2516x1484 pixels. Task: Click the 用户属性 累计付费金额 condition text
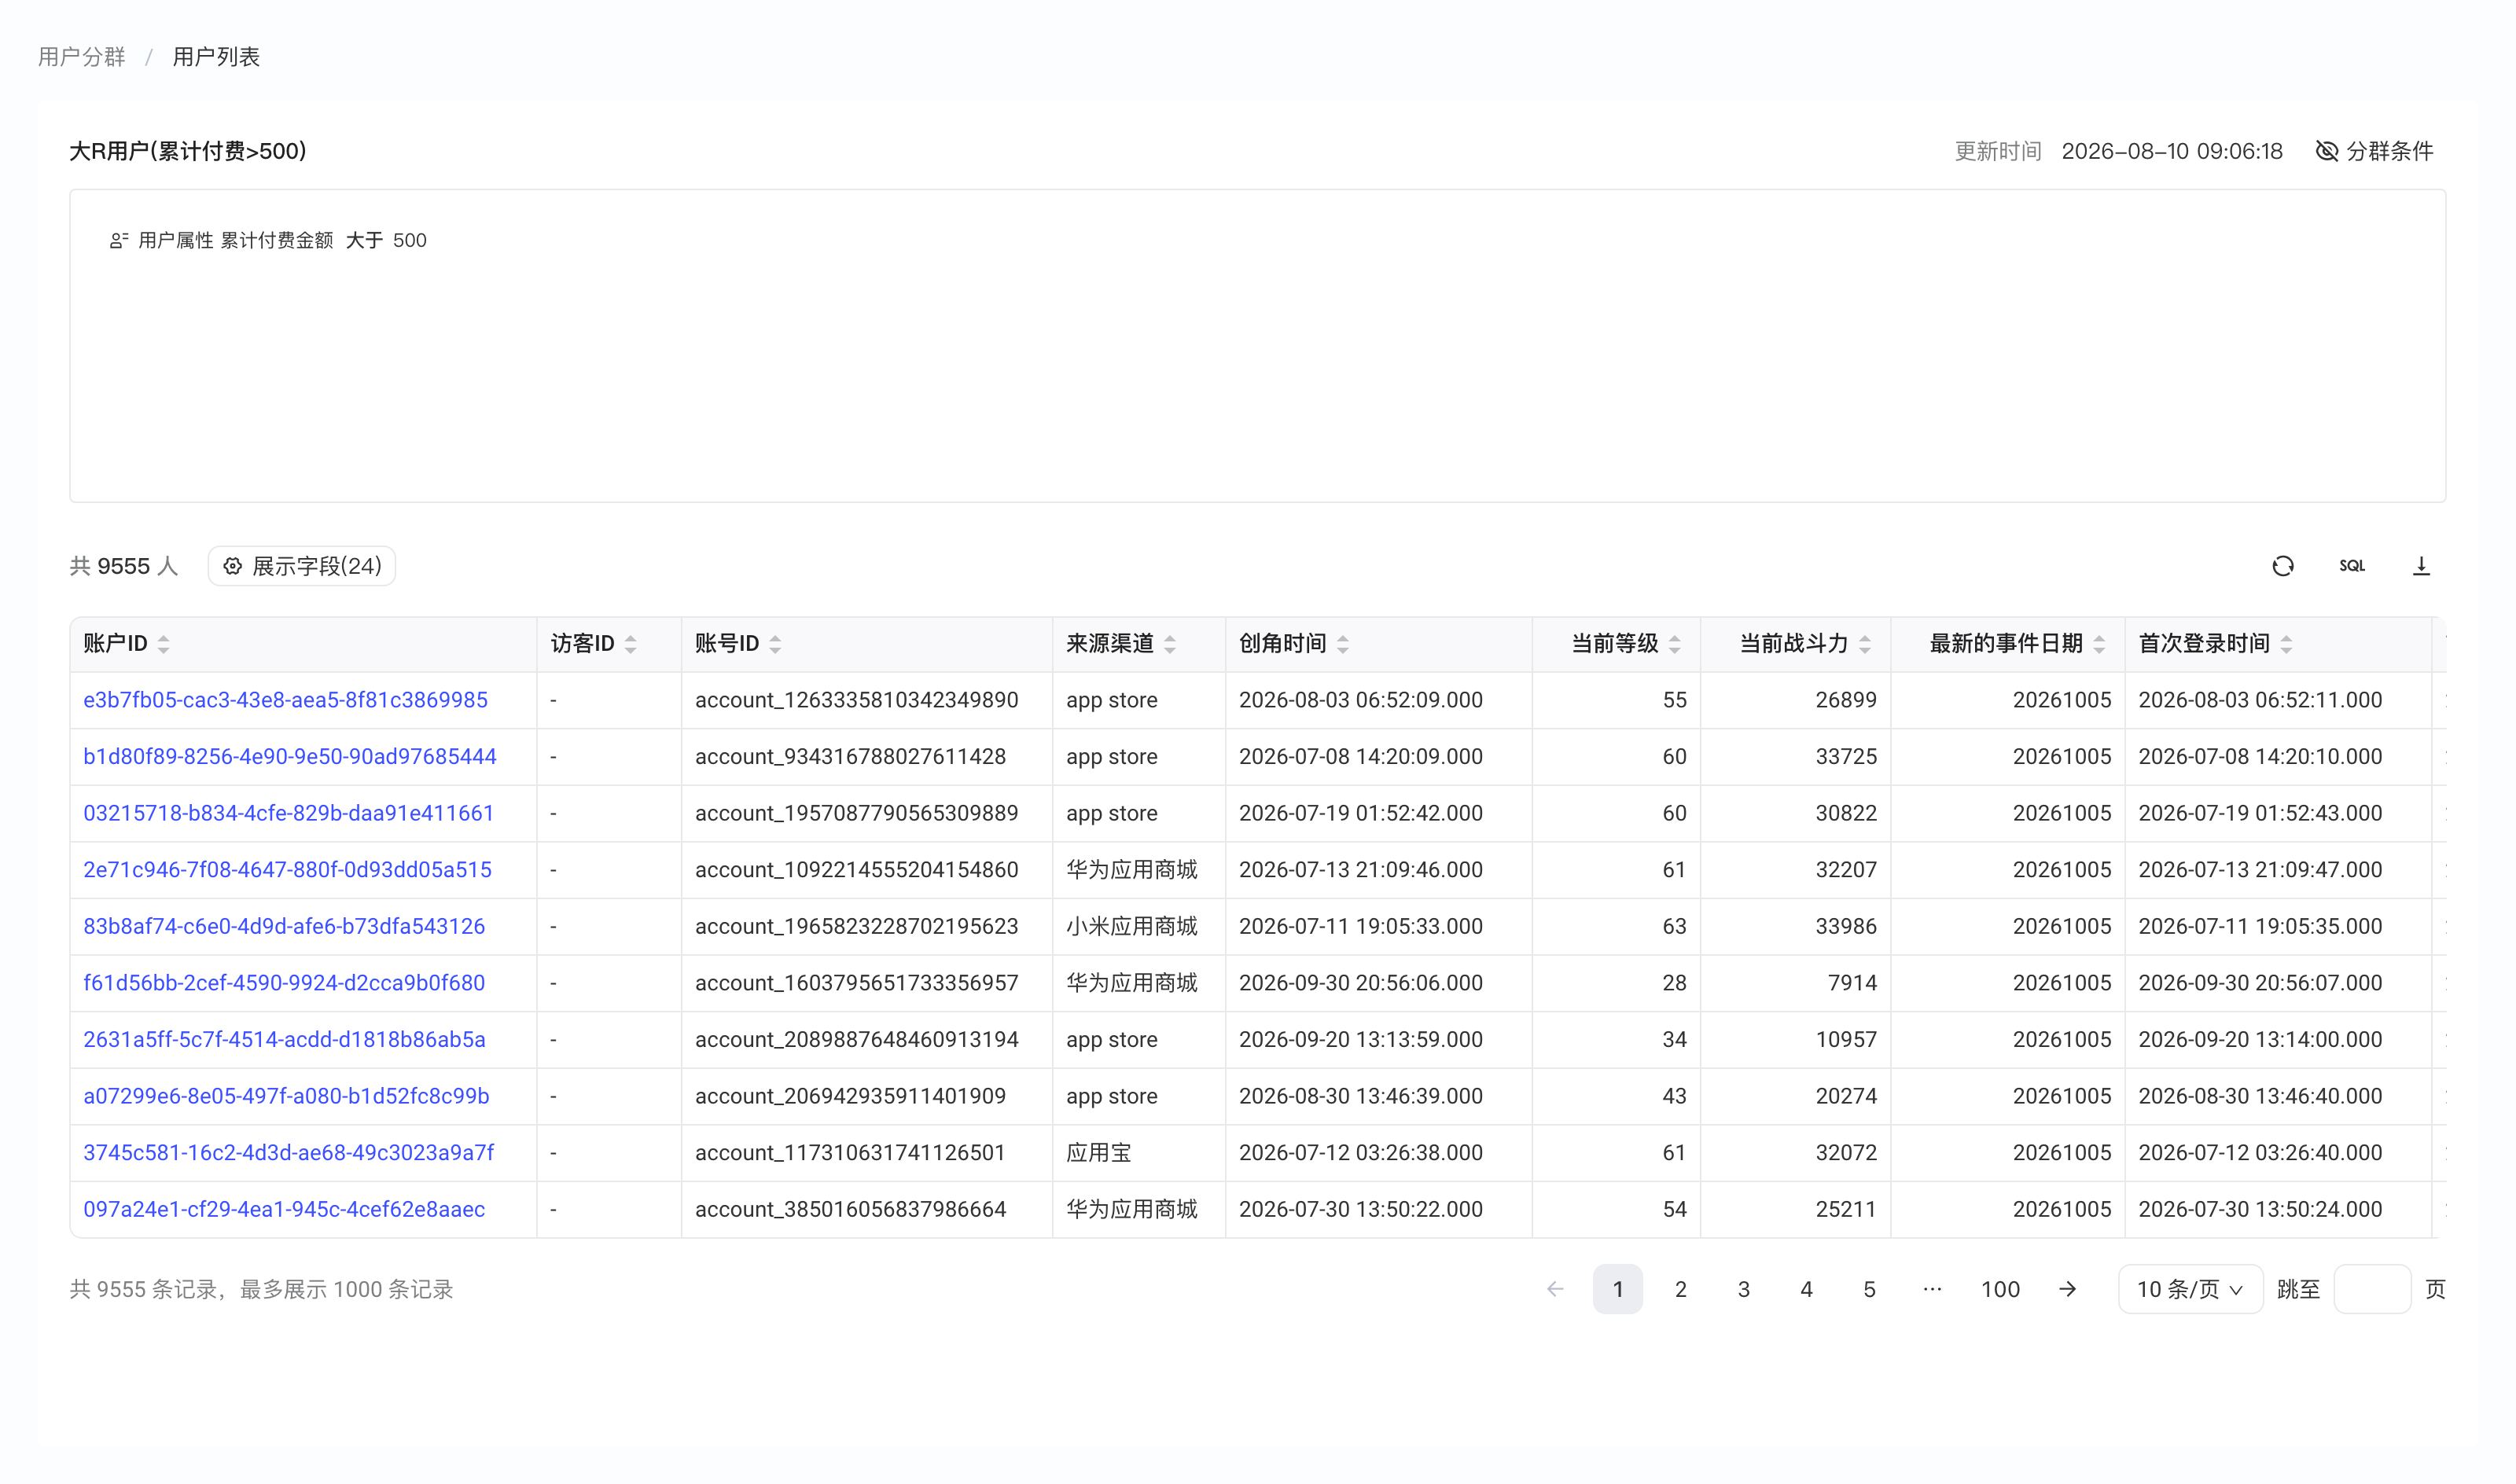pyautogui.click(x=236, y=240)
